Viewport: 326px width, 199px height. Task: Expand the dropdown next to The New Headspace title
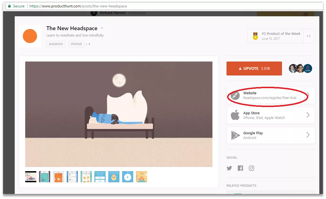102,28
